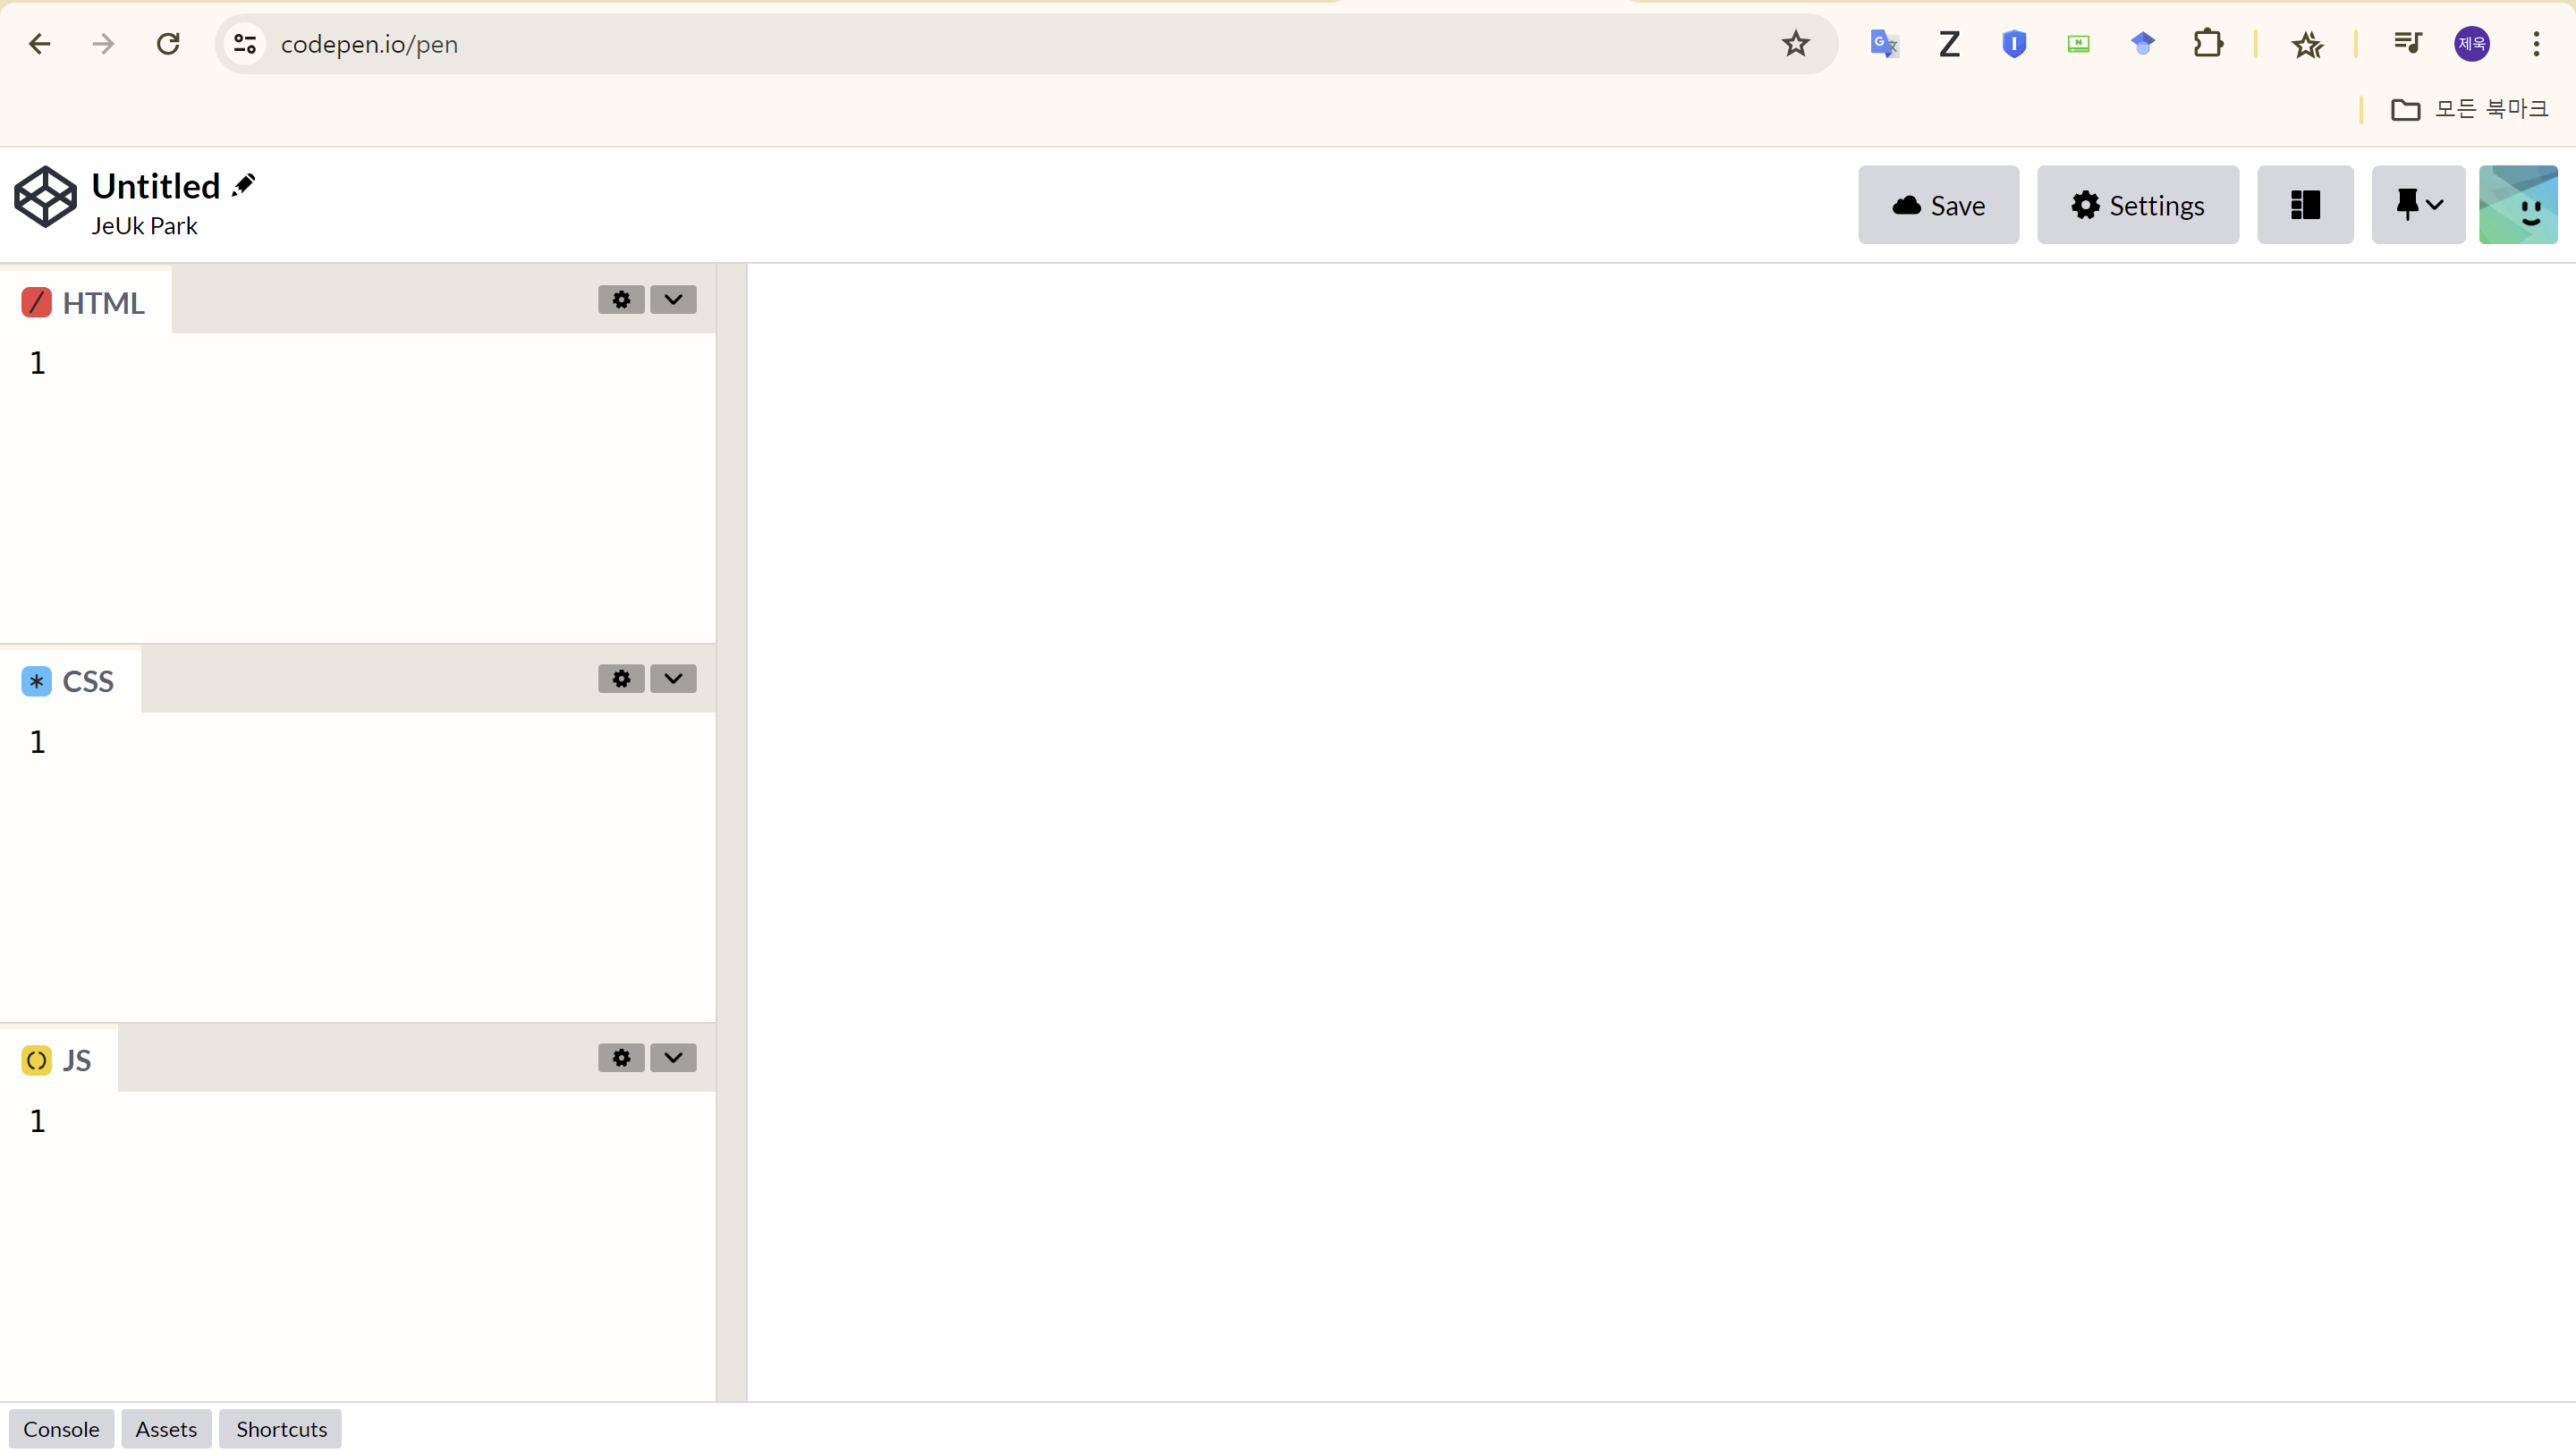Bookmark this page with the star icon
Viewport: 2576px width, 1453px height.
(1795, 44)
